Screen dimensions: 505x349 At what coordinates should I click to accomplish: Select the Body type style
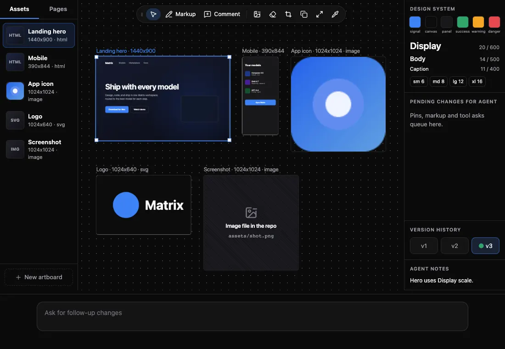coord(418,59)
